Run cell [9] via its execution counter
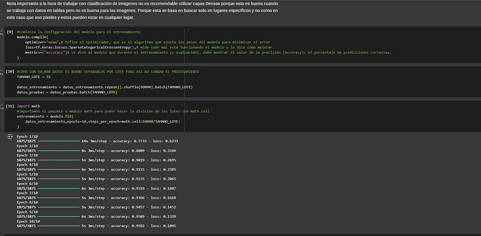 tap(10, 32)
